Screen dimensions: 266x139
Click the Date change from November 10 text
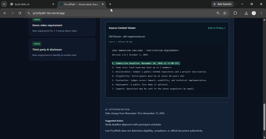[x=135, y=113]
